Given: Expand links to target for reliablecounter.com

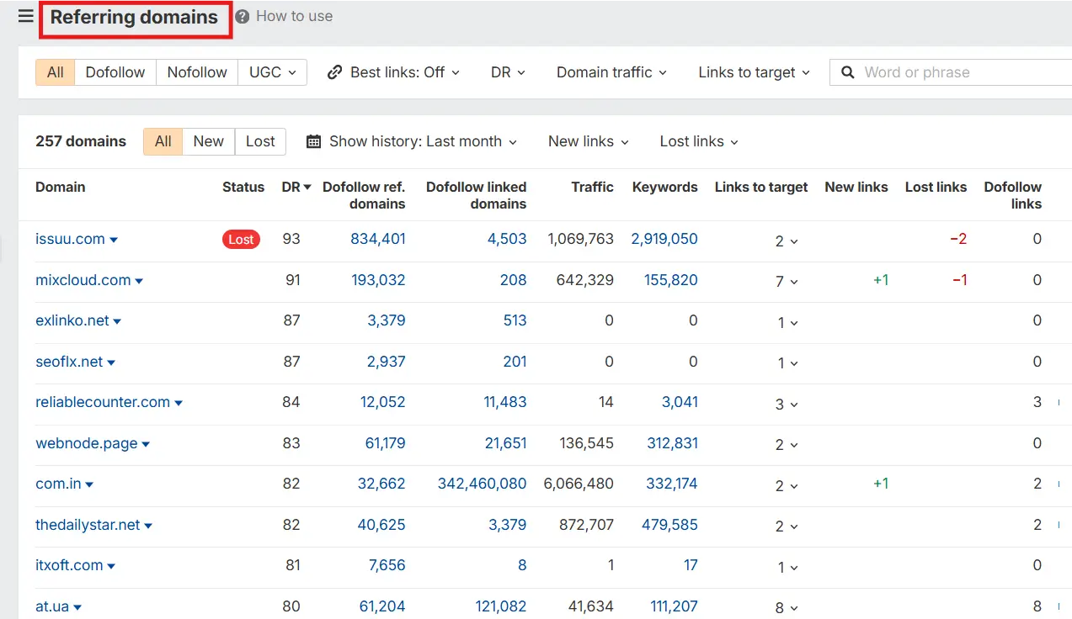Looking at the screenshot, I should pos(787,404).
